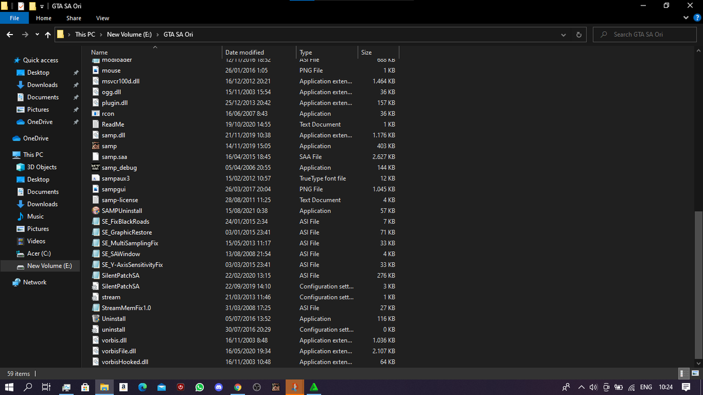Viewport: 703px width, 395px height.
Task: Open the File menu
Action: click(14, 18)
